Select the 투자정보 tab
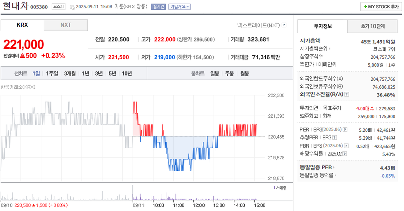 click(323, 26)
